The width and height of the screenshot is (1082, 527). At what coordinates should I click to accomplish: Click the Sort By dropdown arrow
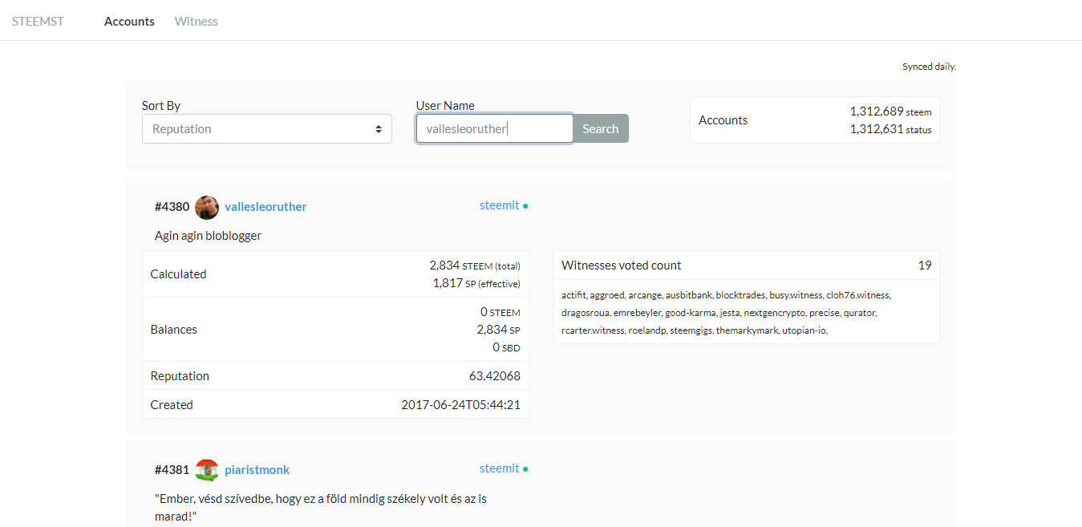pyautogui.click(x=379, y=129)
